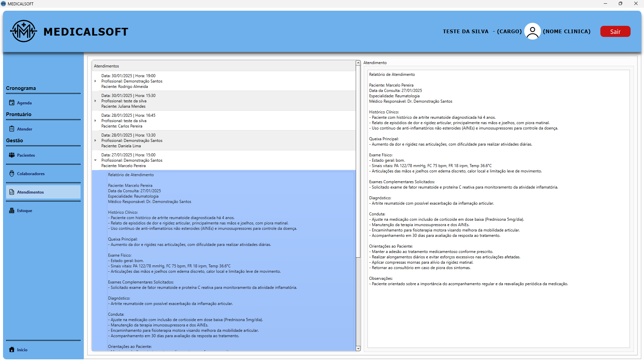This screenshot has width=644, height=362.
Task: Select 'Data: 27/01/2025 | Hora: 15:00' row
Action: 224,160
